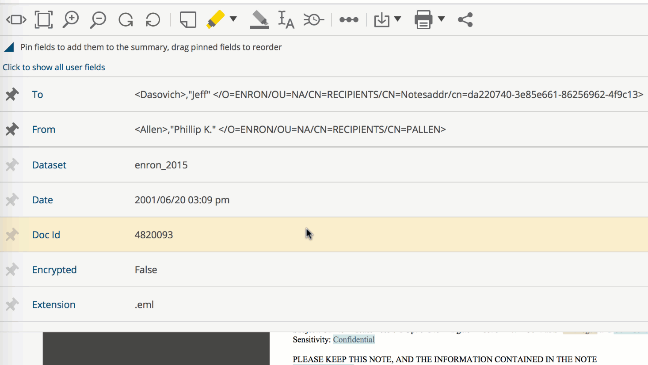Viewport: 648px width, 365px height.
Task: Click the Encrypted value False
Action: [x=146, y=270]
